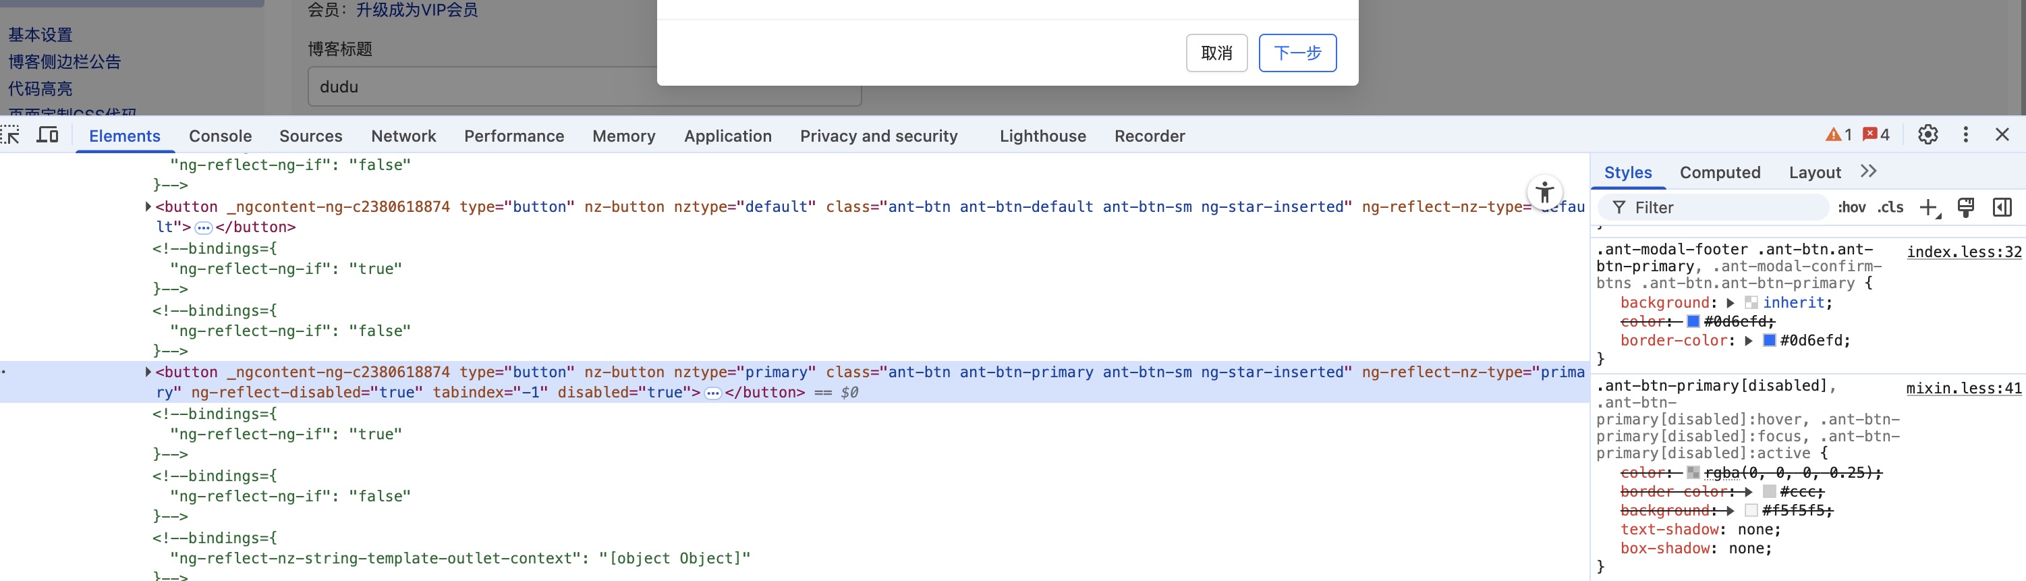Click the orange warning count icon

1838,134
